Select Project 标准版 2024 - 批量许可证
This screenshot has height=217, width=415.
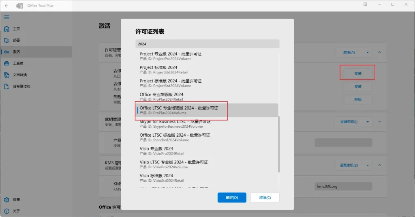tap(207, 83)
